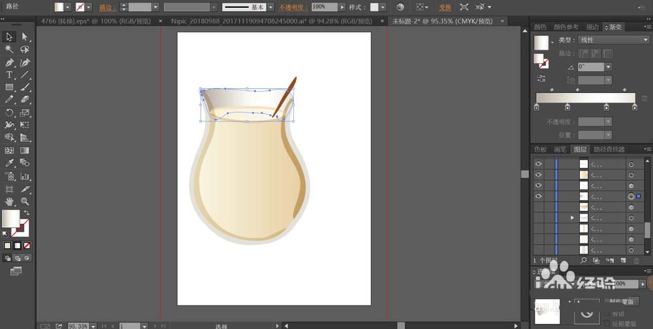The width and height of the screenshot is (653, 329).
Task: Expand the sublayer disclosure triangle
Action: coord(572,218)
